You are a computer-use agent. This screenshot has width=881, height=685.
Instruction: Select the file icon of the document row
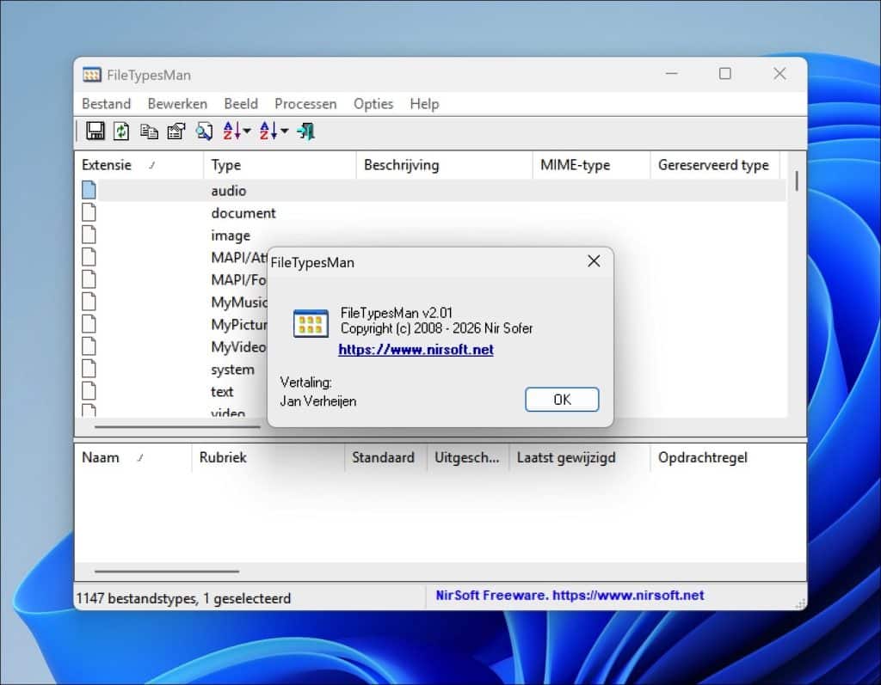pos(89,212)
